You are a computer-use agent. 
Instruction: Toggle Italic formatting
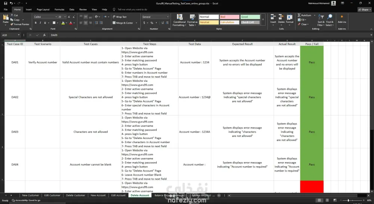(x=40, y=23)
